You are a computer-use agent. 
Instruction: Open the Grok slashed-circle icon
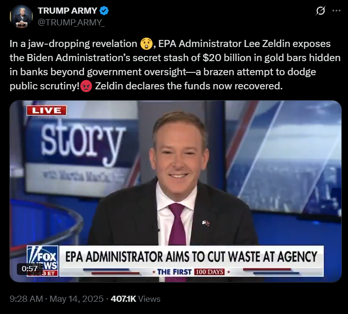click(320, 11)
